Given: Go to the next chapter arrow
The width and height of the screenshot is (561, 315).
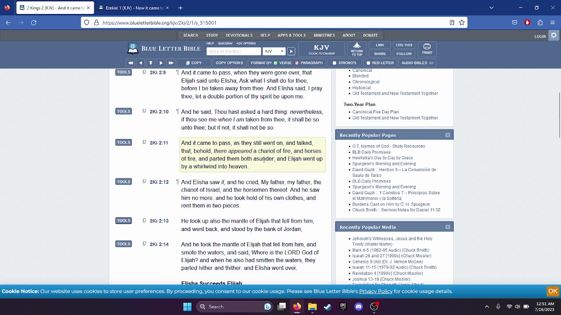Looking at the screenshot, I should pyautogui.click(x=161, y=63).
